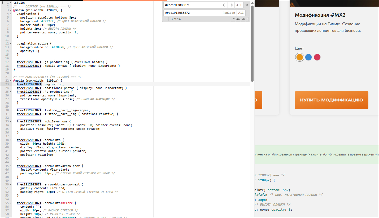The height and width of the screenshot is (218, 379).
Task: Select the red color option
Action: pyautogui.click(x=317, y=57)
